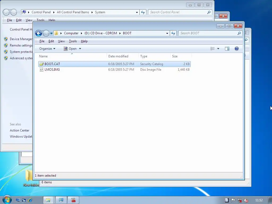Click magnifier icon in Search BOOT box

click(239, 33)
